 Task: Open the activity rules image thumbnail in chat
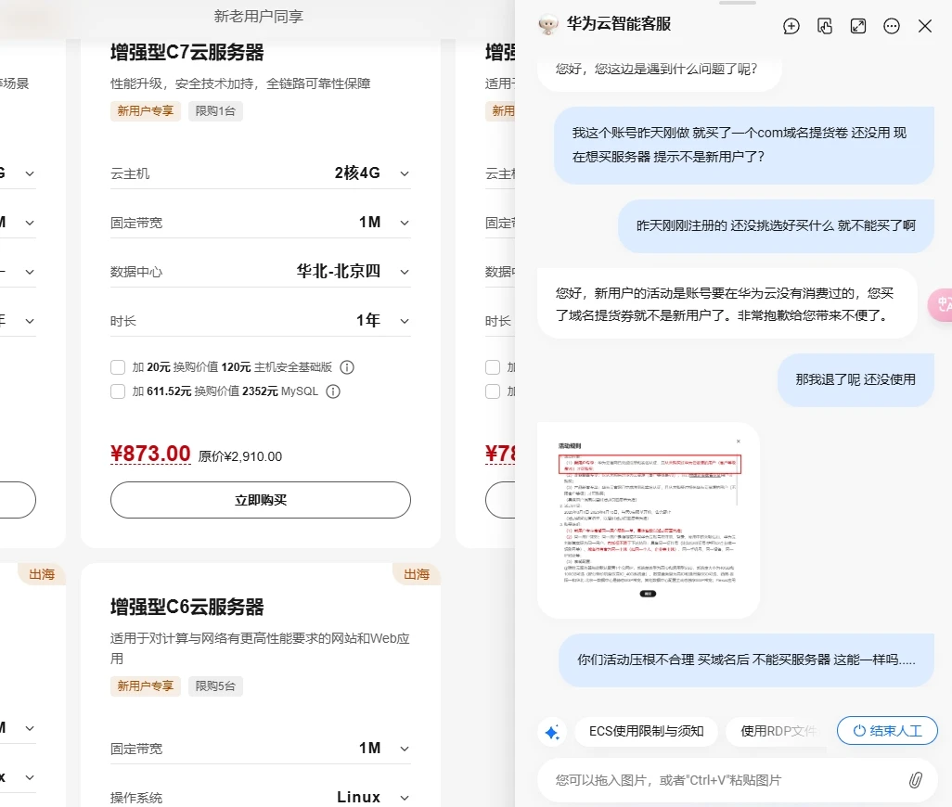(x=649, y=519)
